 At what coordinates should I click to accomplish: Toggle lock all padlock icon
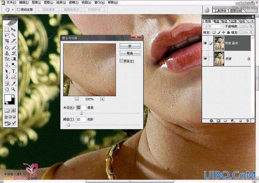point(228,32)
